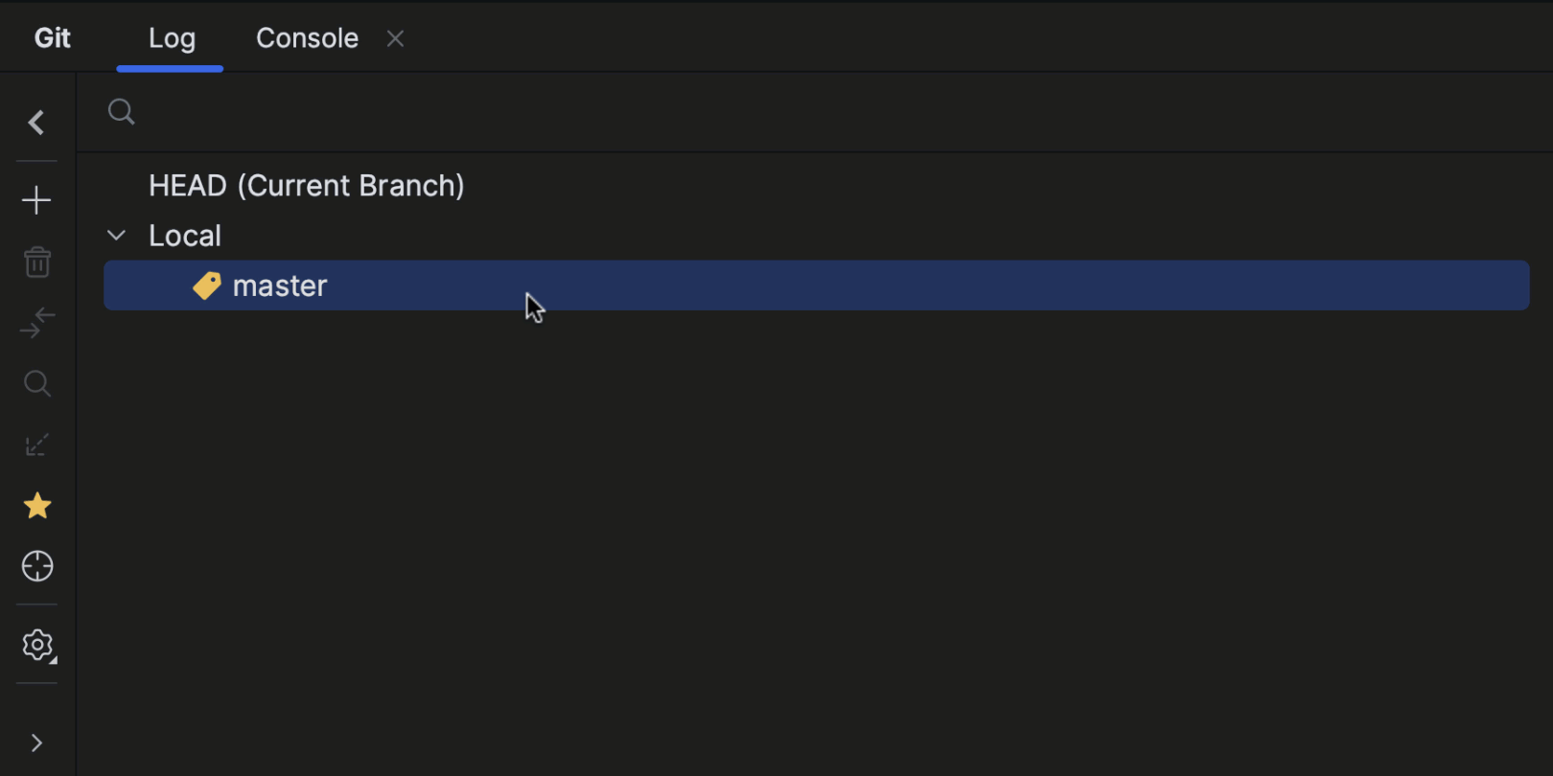Delete a branch using the trash icon
Image resolution: width=1553 pixels, height=776 pixels.
click(36, 262)
